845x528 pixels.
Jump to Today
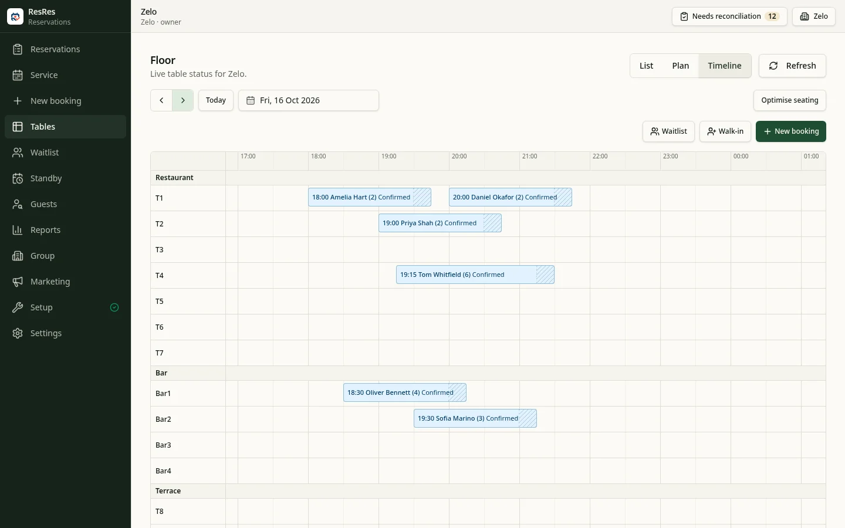(x=216, y=100)
